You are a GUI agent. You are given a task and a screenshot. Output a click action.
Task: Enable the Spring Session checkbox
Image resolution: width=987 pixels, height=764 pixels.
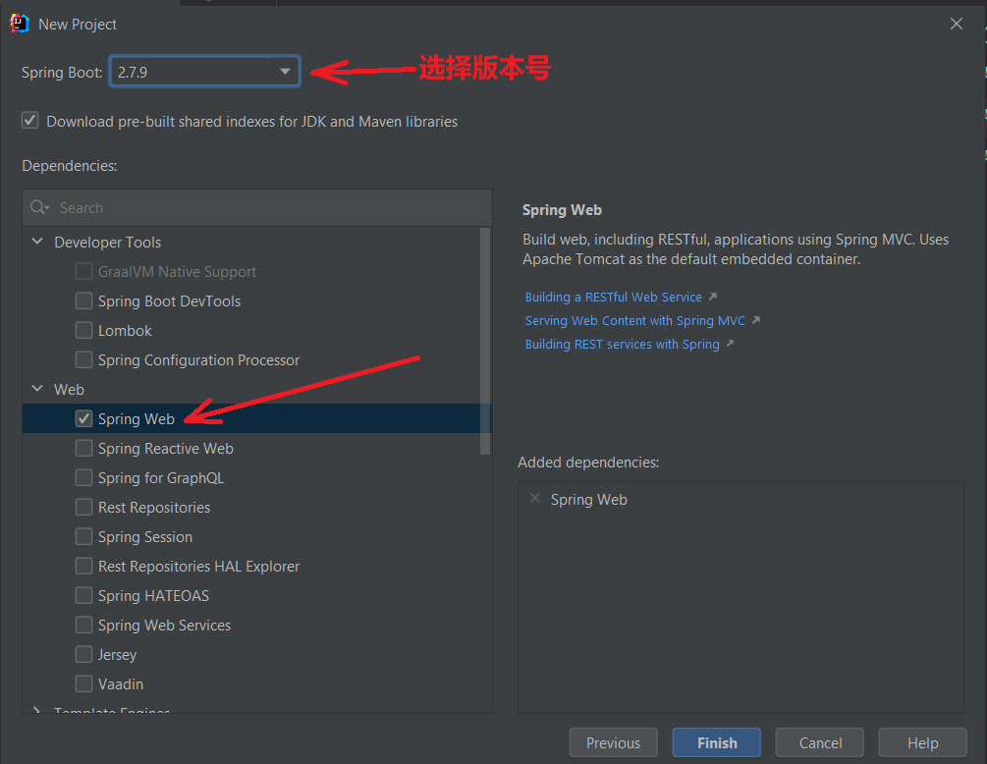[x=83, y=536]
